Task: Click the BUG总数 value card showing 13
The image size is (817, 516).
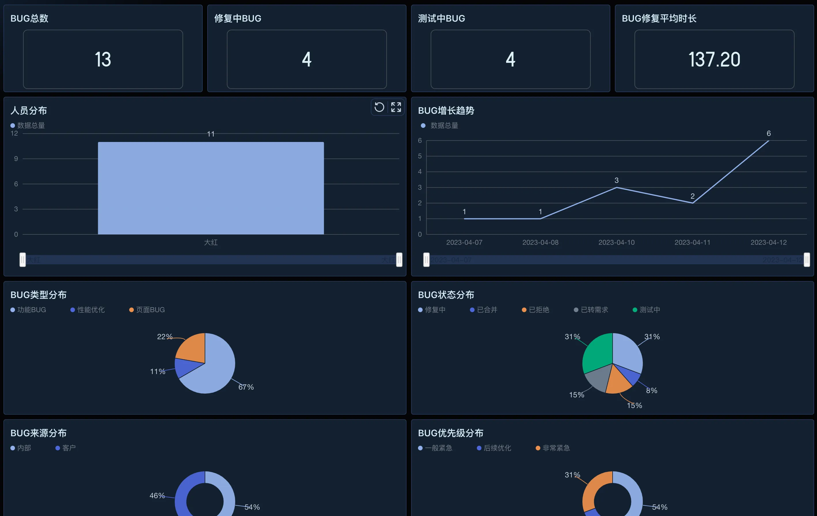Action: coord(103,59)
